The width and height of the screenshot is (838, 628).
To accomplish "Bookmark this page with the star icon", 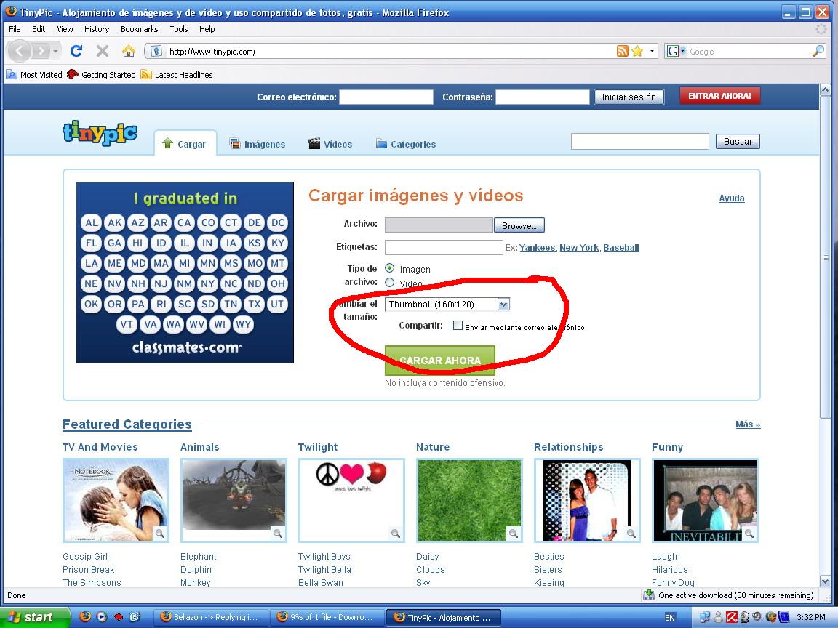I will pos(637,52).
